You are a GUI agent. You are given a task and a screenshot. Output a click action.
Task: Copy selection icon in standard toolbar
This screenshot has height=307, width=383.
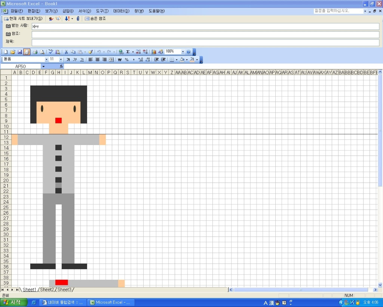pyautogui.click(x=73, y=52)
